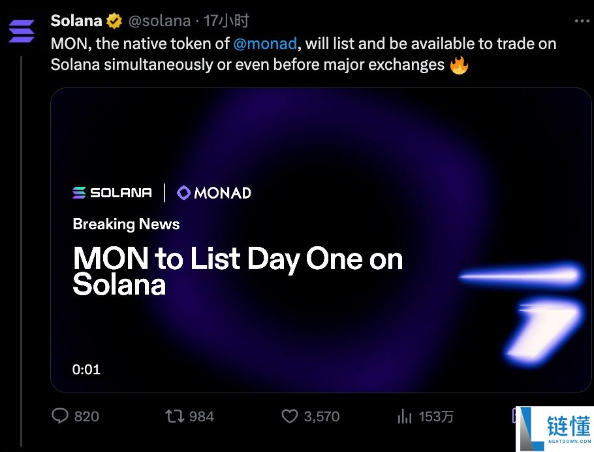Screen dimensions: 594x452
Task: Reply to the tweet via comment icon
Action: pyautogui.click(x=60, y=416)
